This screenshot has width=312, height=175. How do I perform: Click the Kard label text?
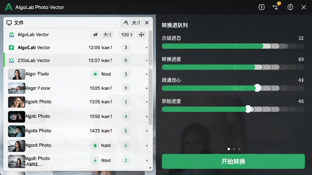point(106,146)
